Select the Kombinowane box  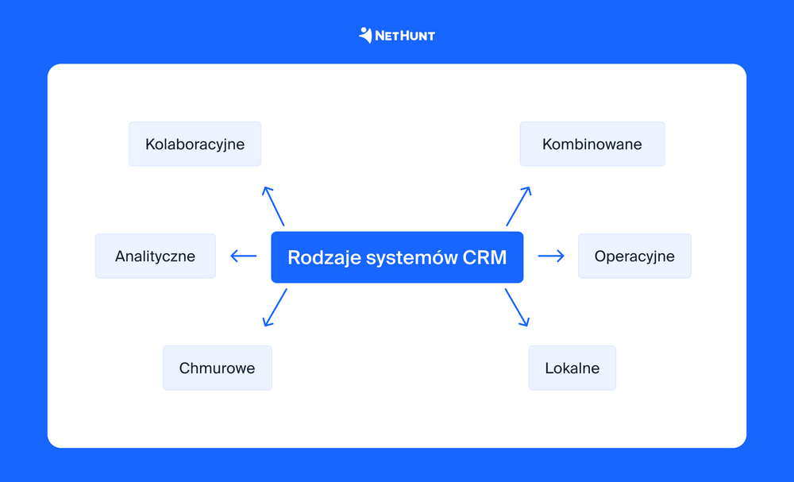592,144
